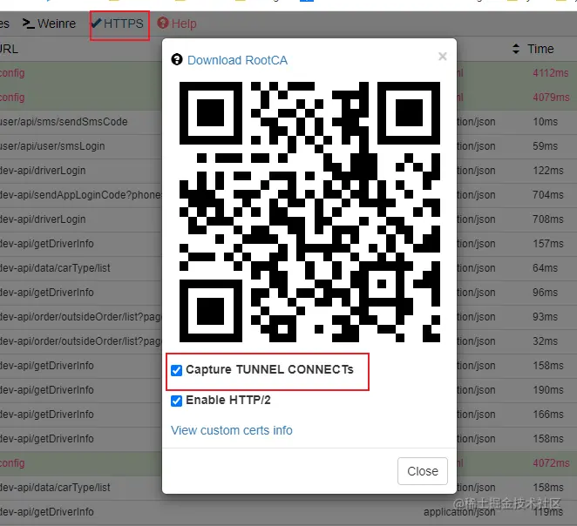Select the 166ms time cell
Image resolution: width=577 pixels, height=526 pixels.
[x=548, y=415]
